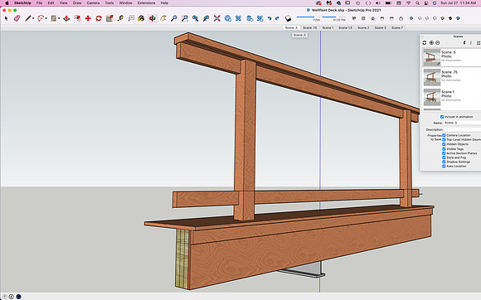Click the Shaded With Textures style icon
Viewport: 481px width, 300px height.
click(450, 18)
